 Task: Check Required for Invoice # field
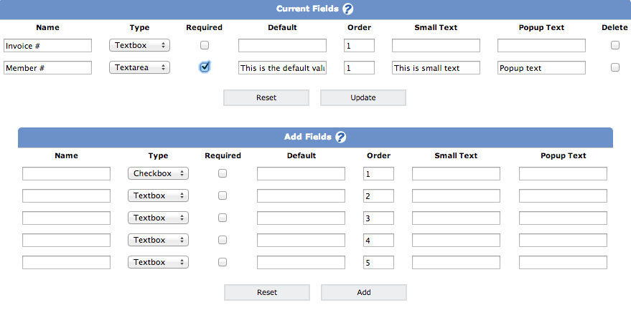click(205, 45)
